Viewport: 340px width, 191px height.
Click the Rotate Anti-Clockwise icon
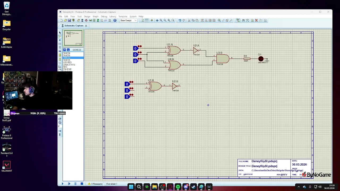(60, 123)
